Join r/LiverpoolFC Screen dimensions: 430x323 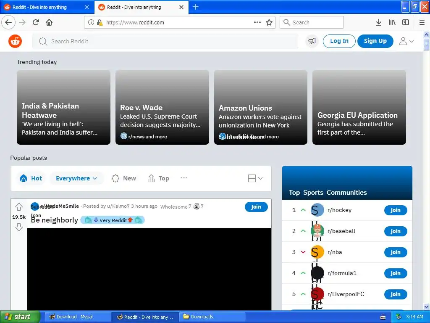click(x=396, y=294)
